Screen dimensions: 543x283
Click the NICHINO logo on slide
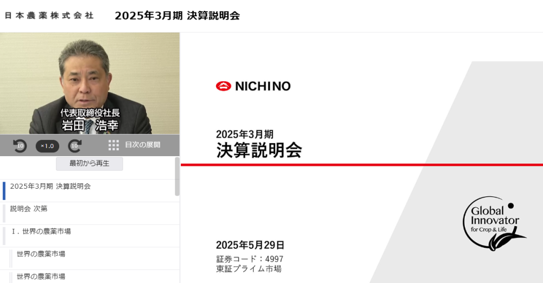click(x=253, y=86)
